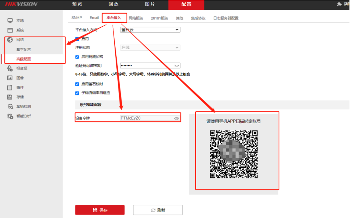
Task: Switch to the 平台接入 tab
Action: pos(114,18)
